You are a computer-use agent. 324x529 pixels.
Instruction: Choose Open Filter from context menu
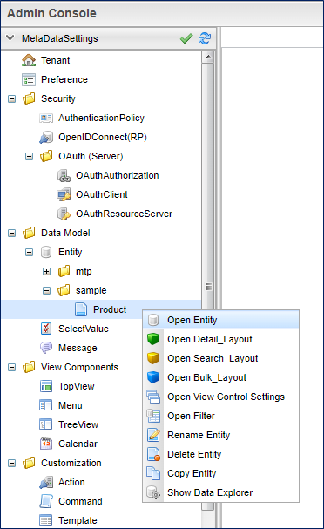click(221, 417)
